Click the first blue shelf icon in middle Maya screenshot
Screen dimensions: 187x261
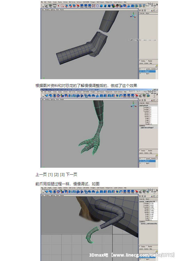(47, 96)
